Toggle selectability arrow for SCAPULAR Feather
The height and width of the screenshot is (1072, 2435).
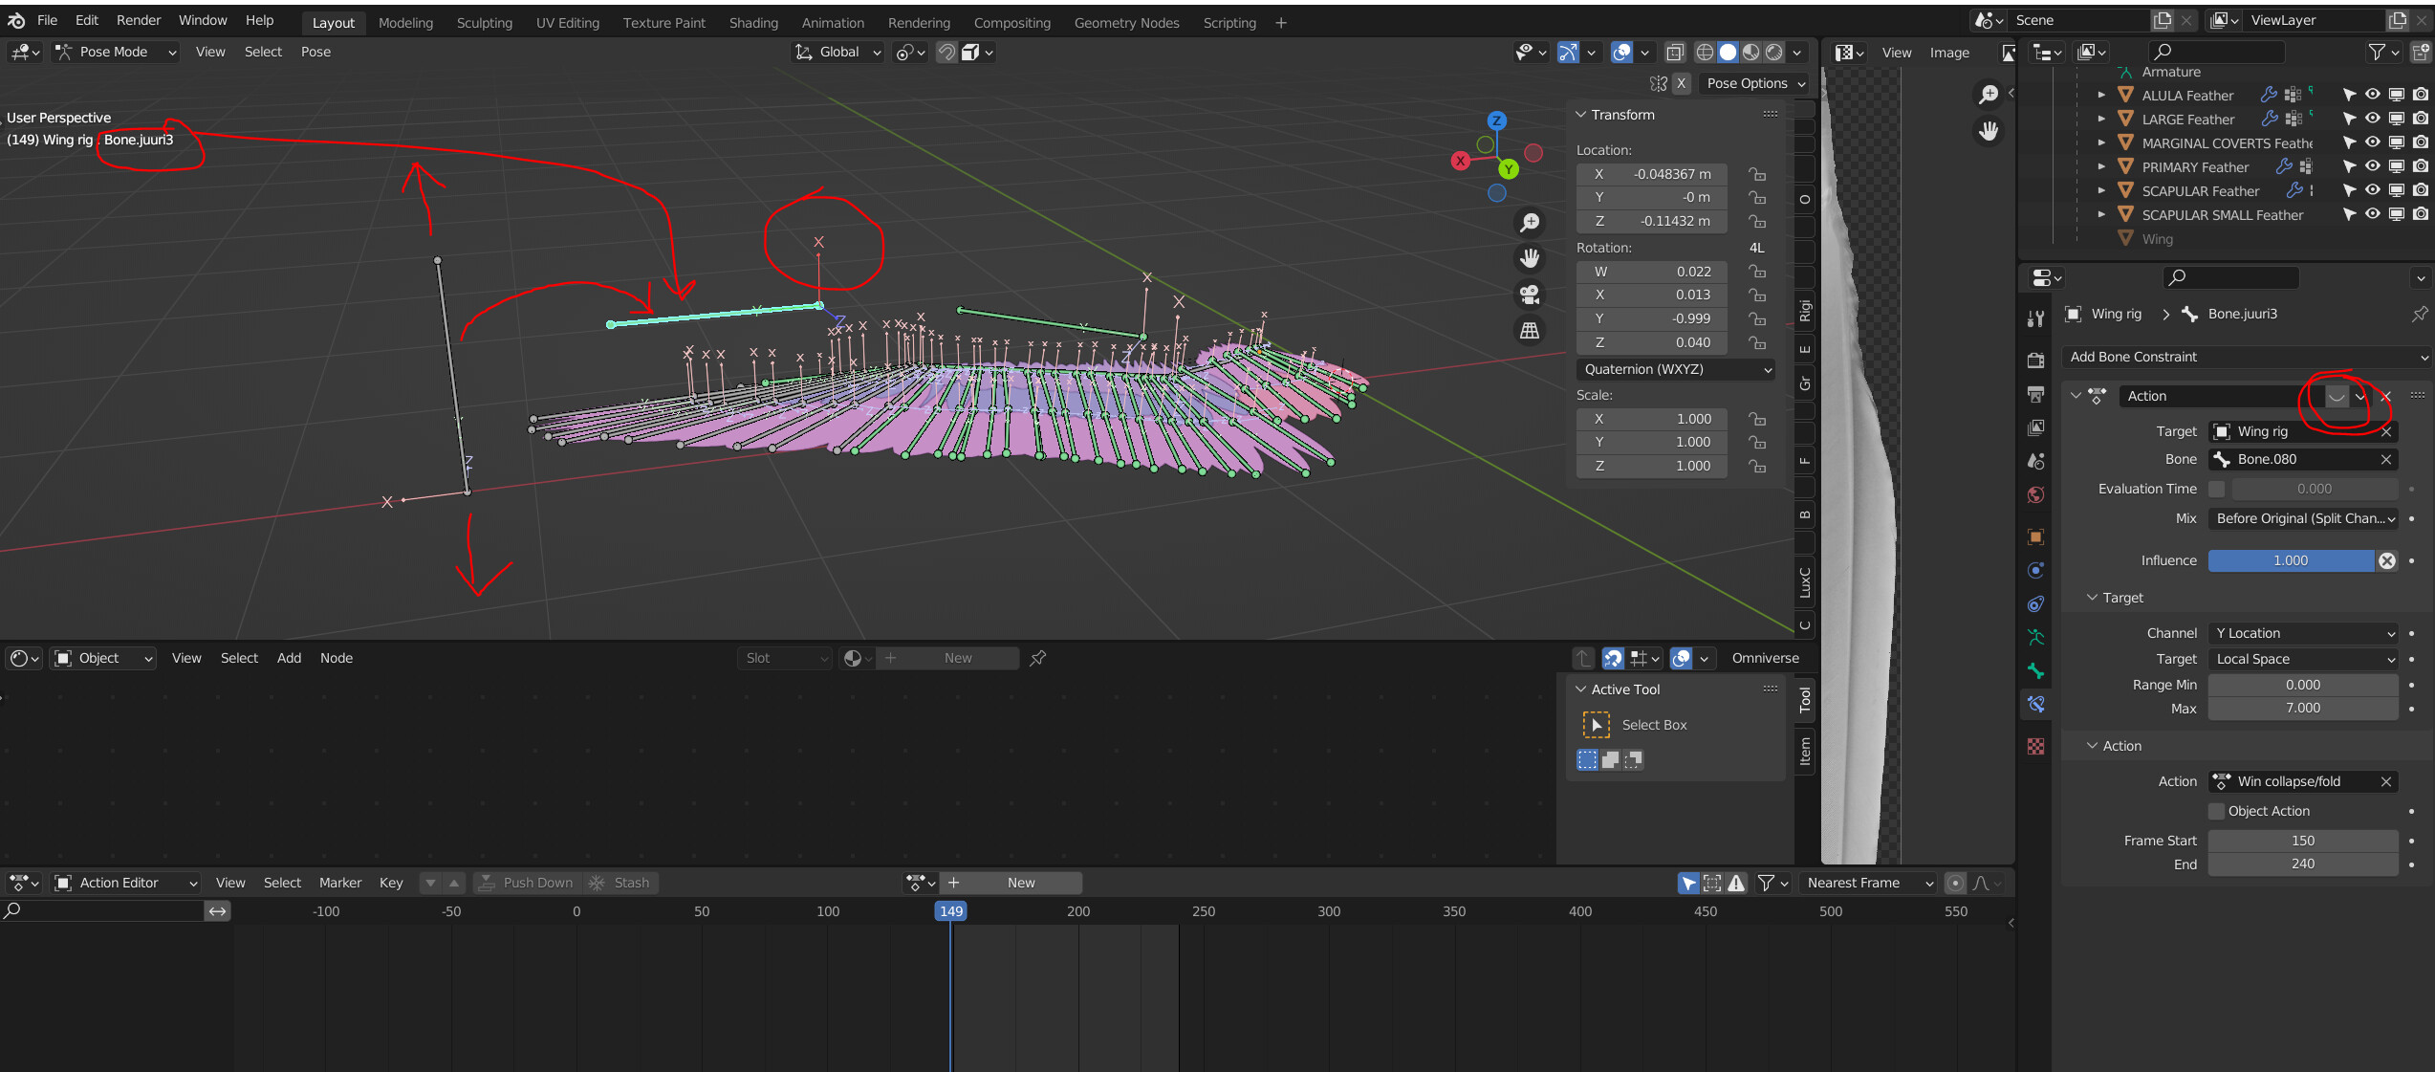pyautogui.click(x=2349, y=190)
